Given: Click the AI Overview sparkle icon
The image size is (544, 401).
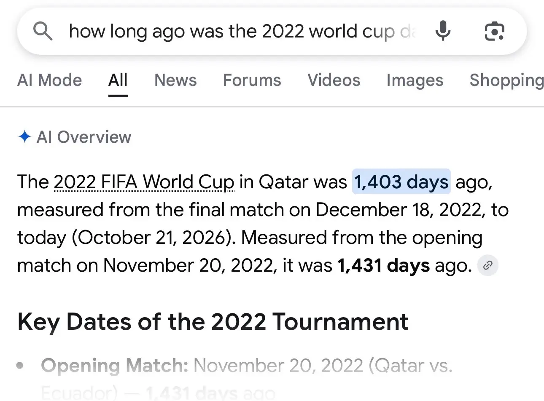Looking at the screenshot, I should [25, 136].
